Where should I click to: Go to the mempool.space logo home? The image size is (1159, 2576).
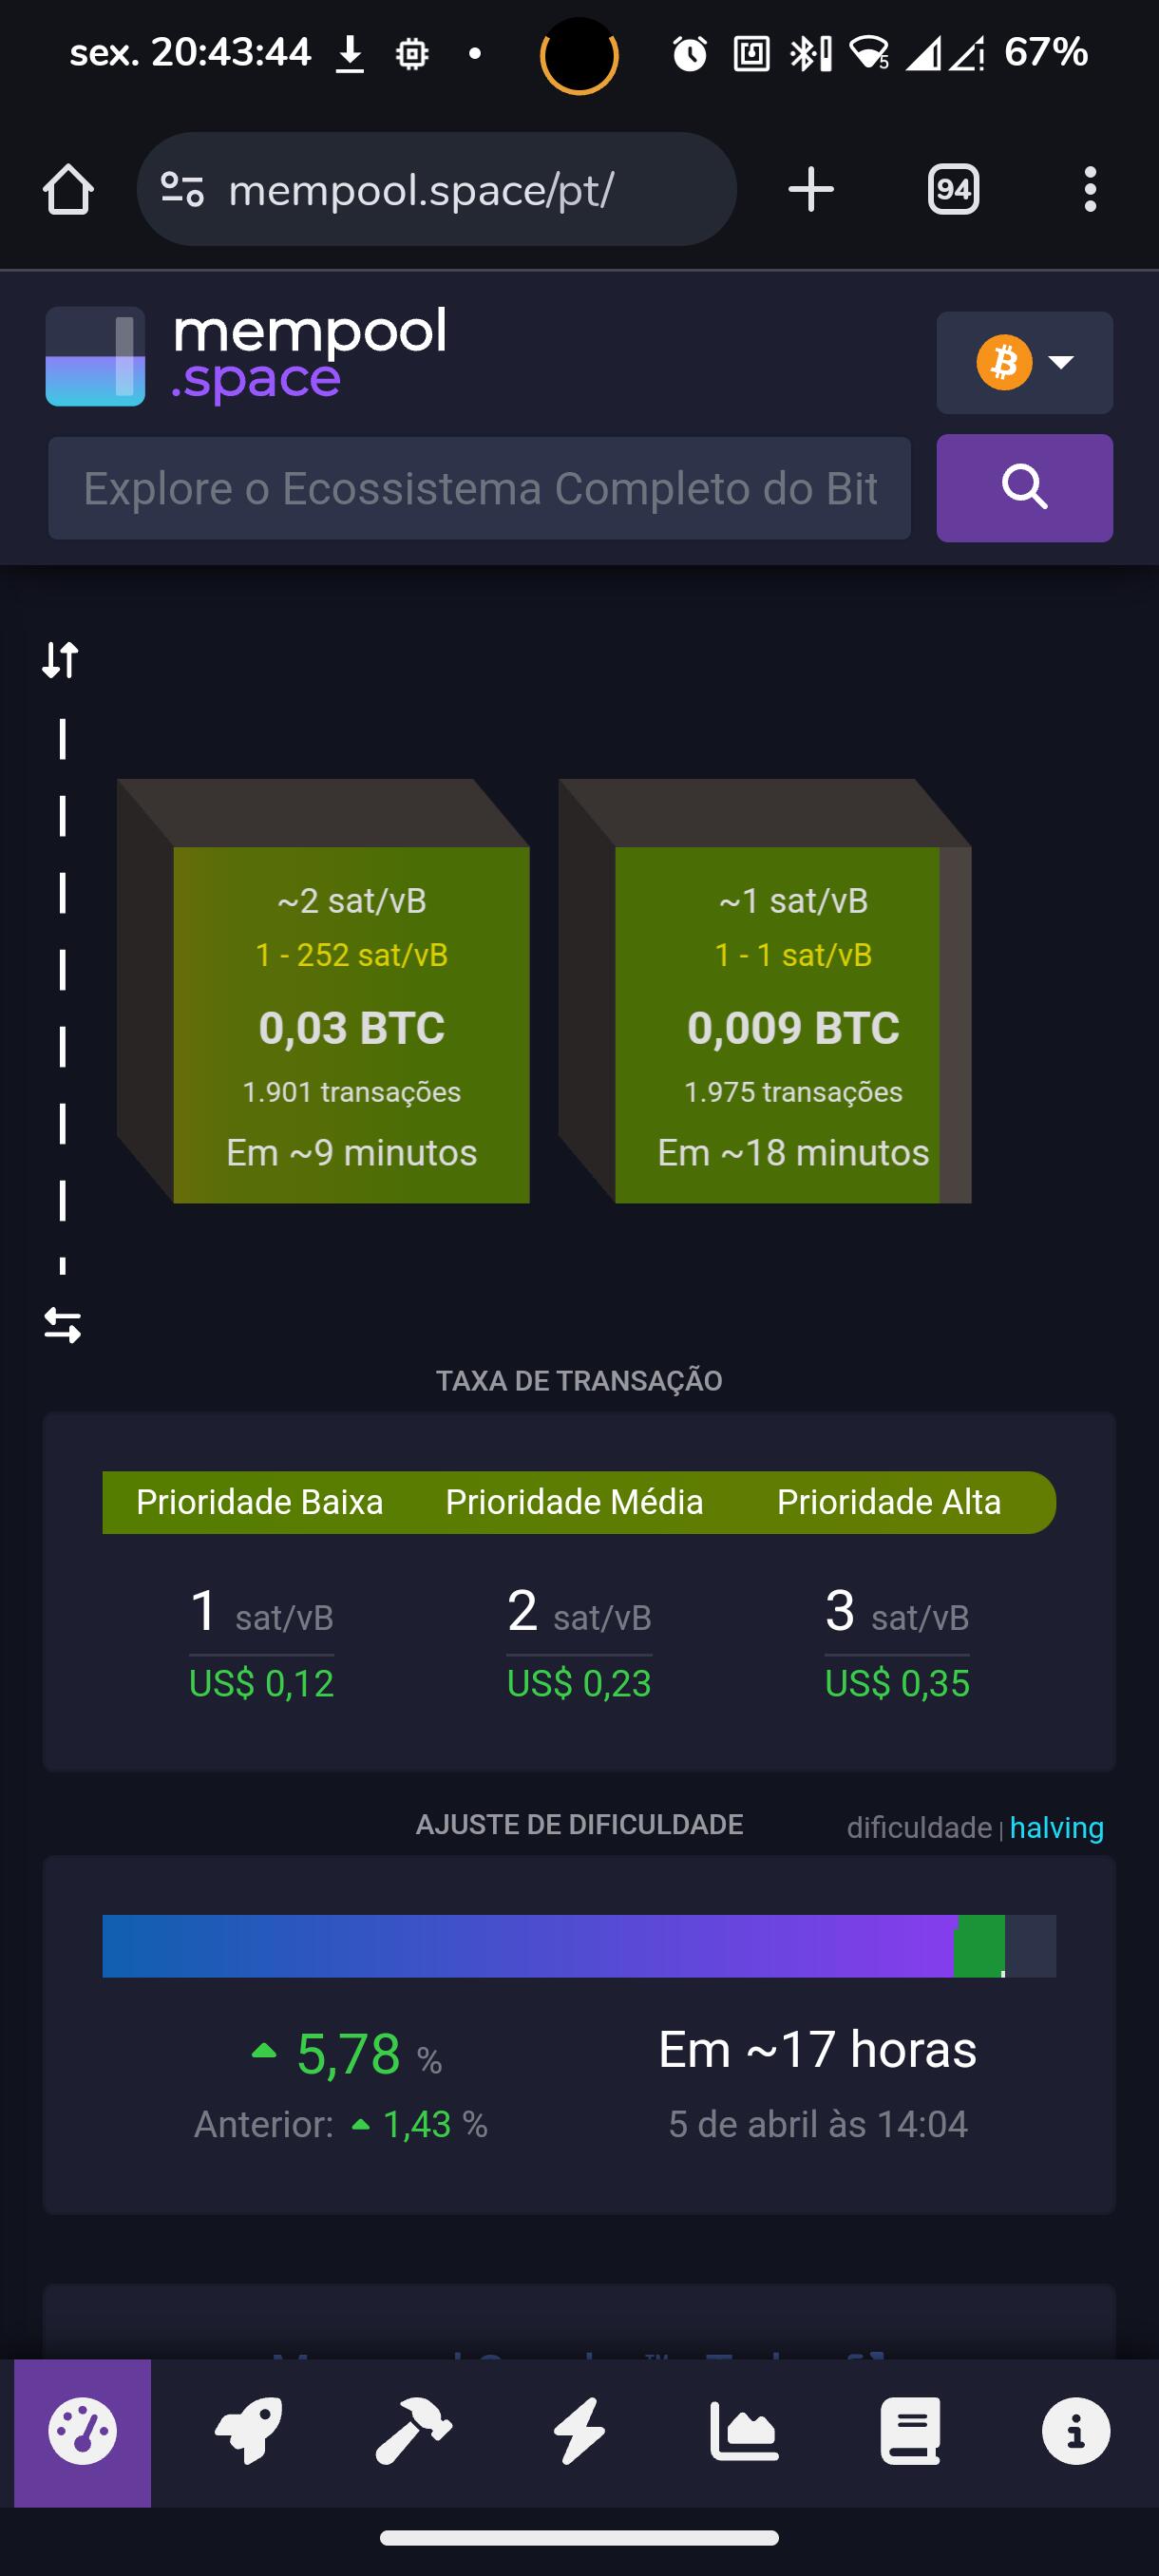click(246, 356)
